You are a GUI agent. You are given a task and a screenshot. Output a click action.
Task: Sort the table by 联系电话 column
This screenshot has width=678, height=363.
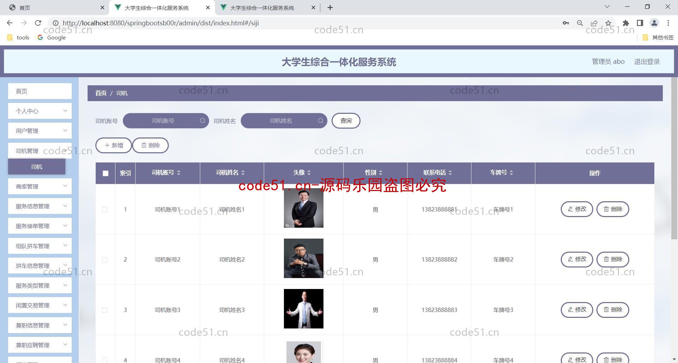coord(450,173)
